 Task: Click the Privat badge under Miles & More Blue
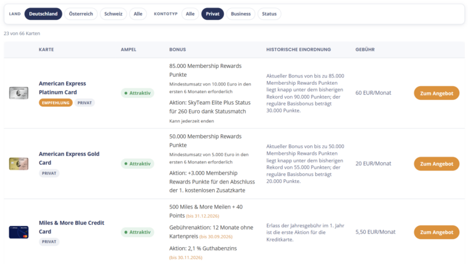(x=49, y=242)
